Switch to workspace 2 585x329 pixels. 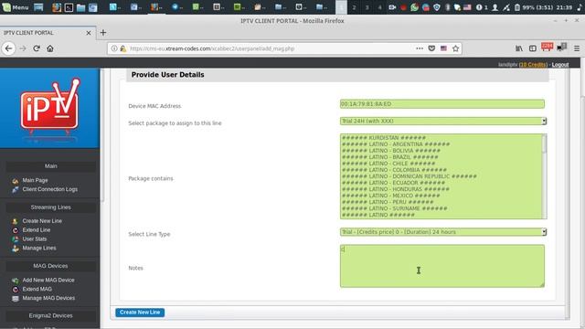(354, 7)
